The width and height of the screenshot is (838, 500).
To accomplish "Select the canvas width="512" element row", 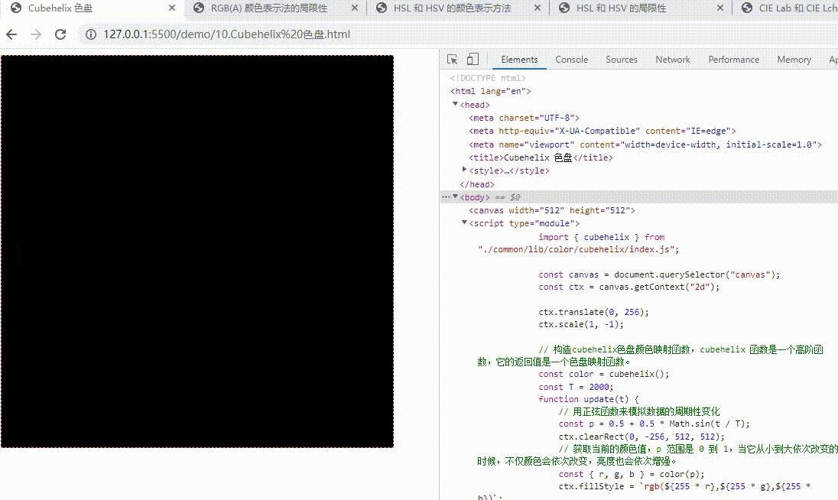I will click(551, 210).
